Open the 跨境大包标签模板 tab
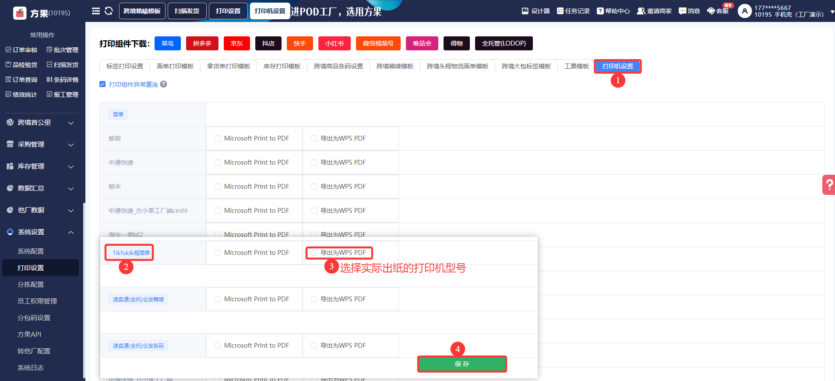Viewport: 835px width, 381px height. click(x=526, y=66)
